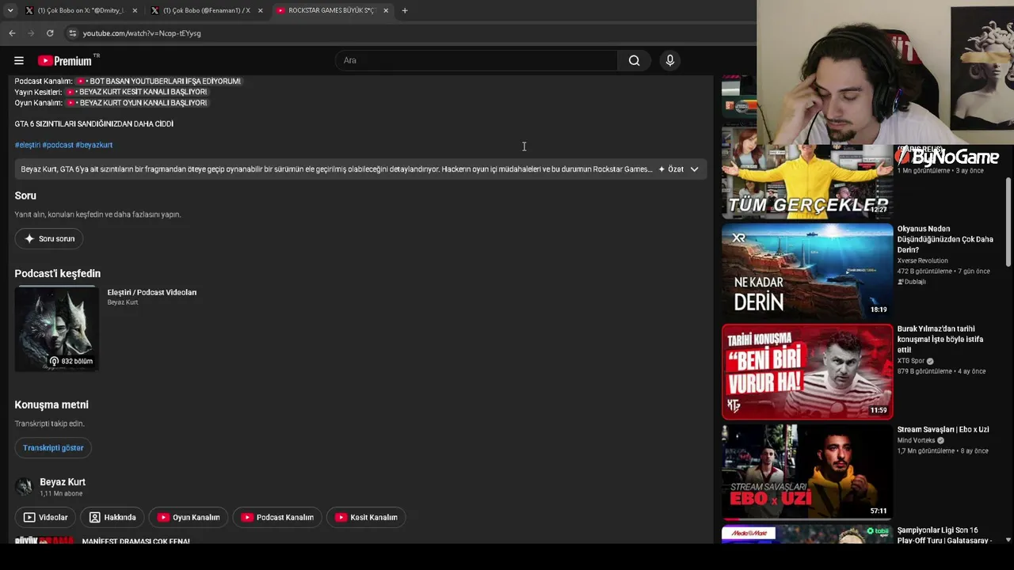Screen dimensions: 1014x570
Task: Select the ROCKSTAR GAMES BÜYÜK tab
Action: click(x=331, y=10)
